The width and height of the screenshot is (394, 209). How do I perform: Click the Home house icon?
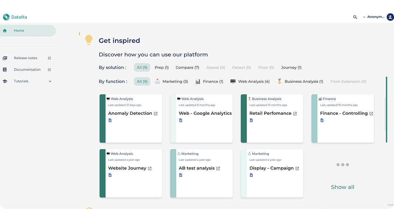coord(5,31)
